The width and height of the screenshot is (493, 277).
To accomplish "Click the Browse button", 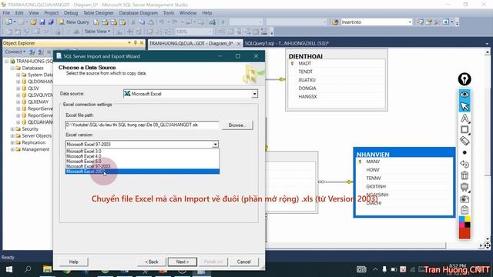I will tap(237, 125).
